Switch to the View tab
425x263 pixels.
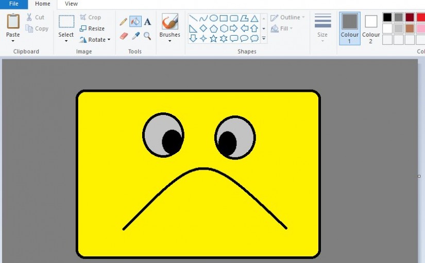(71, 4)
